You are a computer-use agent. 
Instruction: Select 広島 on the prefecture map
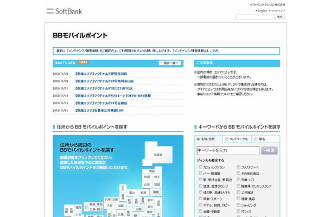(92, 209)
